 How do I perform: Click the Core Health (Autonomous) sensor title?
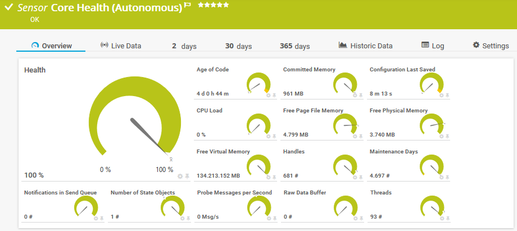pos(116,7)
